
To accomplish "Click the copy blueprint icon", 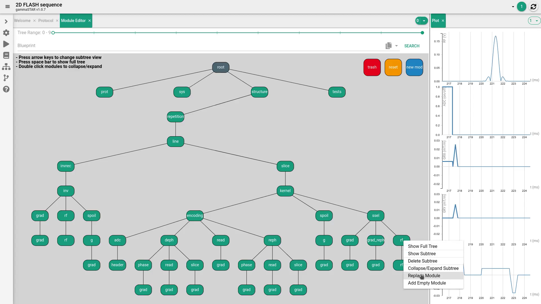I will click(x=389, y=46).
